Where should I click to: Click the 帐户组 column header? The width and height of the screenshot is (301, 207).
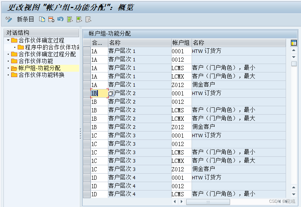[181, 43]
